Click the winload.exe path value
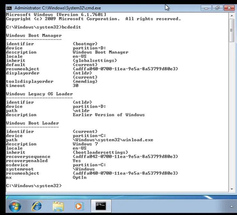Viewport: 237px width, 215px height. click(x=113, y=140)
